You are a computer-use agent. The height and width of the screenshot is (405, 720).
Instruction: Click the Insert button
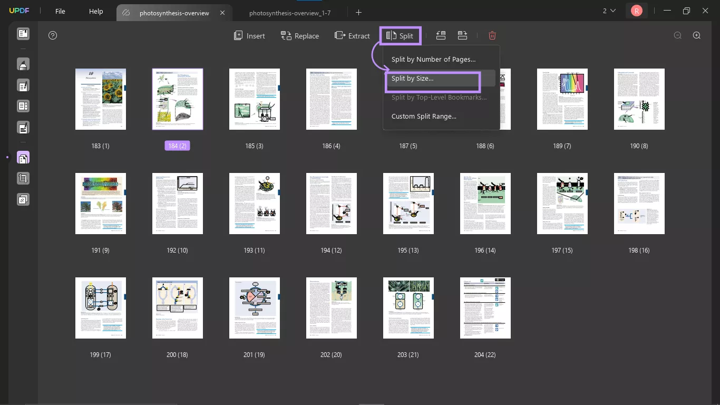tap(249, 35)
